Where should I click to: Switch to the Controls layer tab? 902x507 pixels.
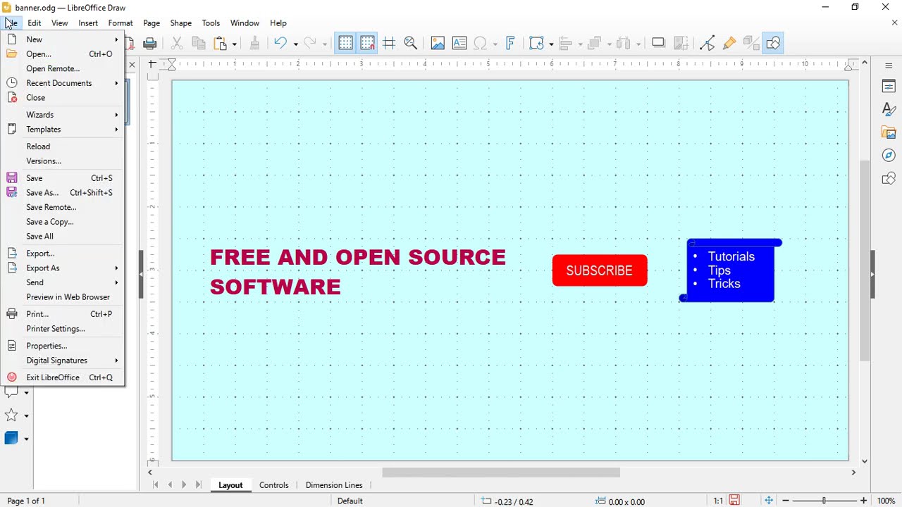273,485
